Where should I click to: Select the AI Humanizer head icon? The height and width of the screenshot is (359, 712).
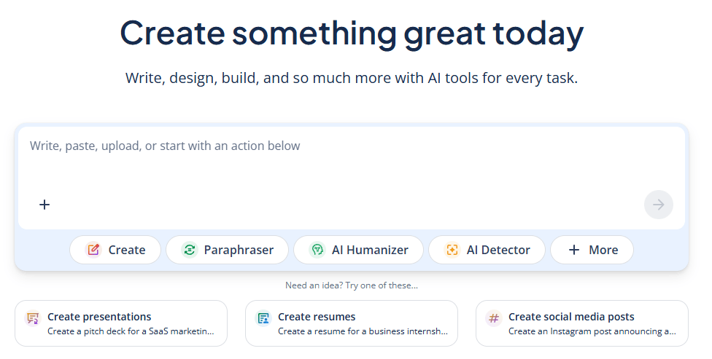(x=317, y=250)
